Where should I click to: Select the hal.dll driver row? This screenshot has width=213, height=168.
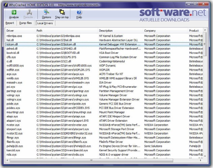point(104,40)
